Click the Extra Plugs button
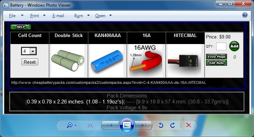 click(217, 57)
